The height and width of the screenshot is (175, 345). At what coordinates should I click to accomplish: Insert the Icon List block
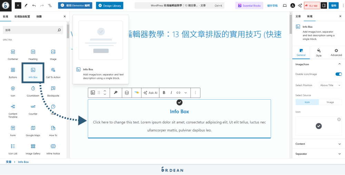point(13,149)
